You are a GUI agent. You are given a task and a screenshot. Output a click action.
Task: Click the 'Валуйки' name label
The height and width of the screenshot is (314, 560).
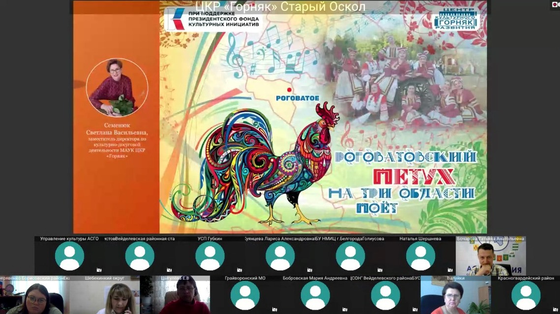[x=456, y=278]
